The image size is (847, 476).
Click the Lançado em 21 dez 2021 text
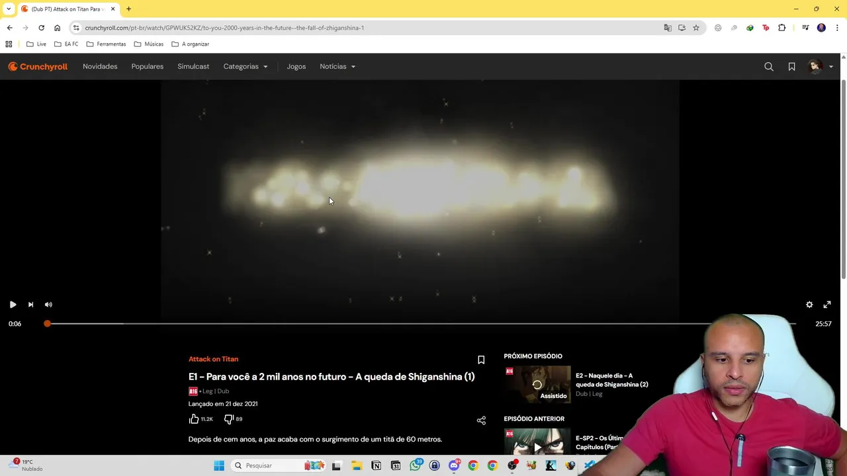pos(223,404)
